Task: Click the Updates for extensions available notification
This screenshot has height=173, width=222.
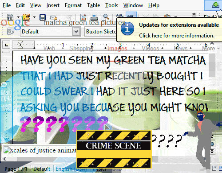Action: [x=169, y=30]
